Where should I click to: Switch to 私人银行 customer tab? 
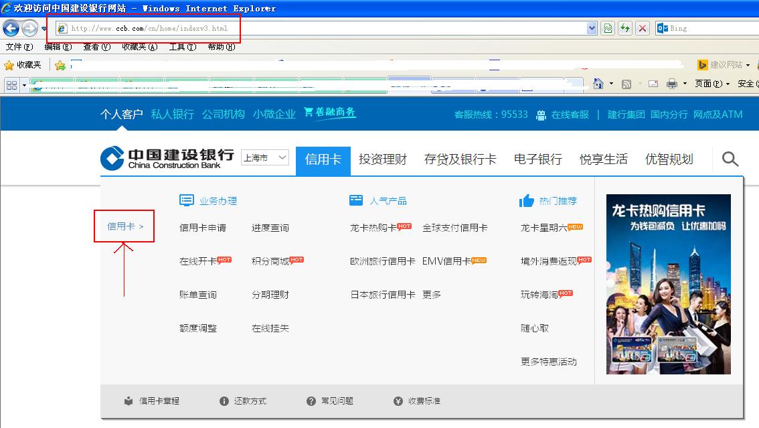point(172,114)
